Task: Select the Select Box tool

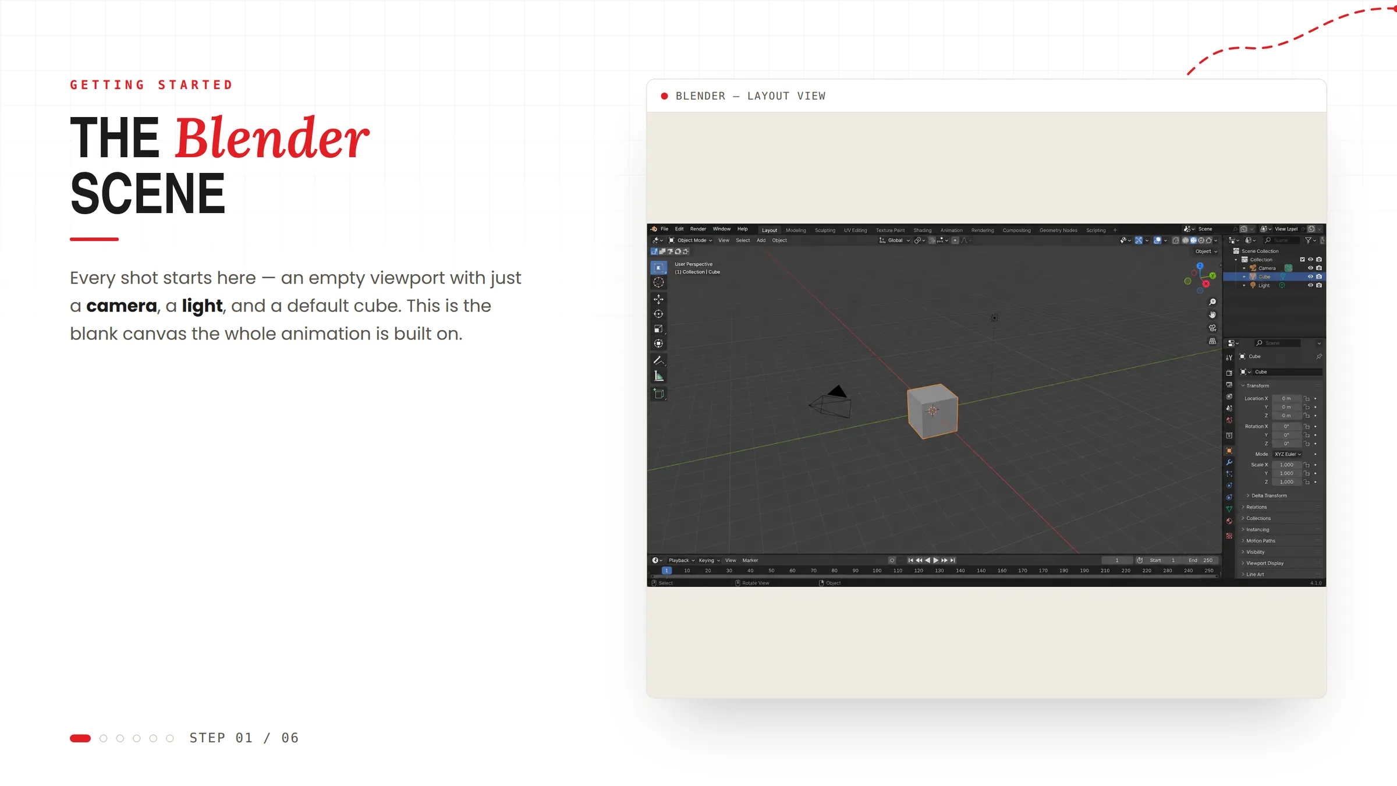Action: pyautogui.click(x=658, y=268)
